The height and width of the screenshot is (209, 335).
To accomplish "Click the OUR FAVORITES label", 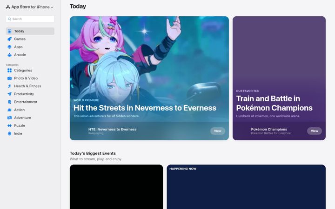I will [x=248, y=91].
